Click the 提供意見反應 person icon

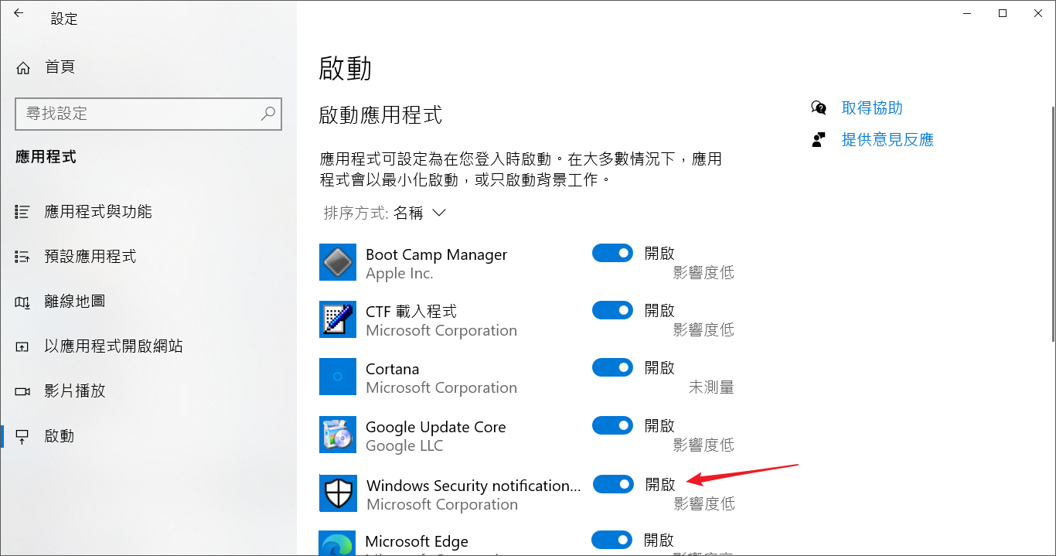819,139
